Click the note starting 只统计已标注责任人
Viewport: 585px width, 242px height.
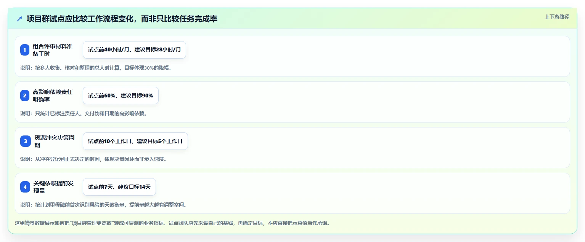pyautogui.click(x=84, y=113)
